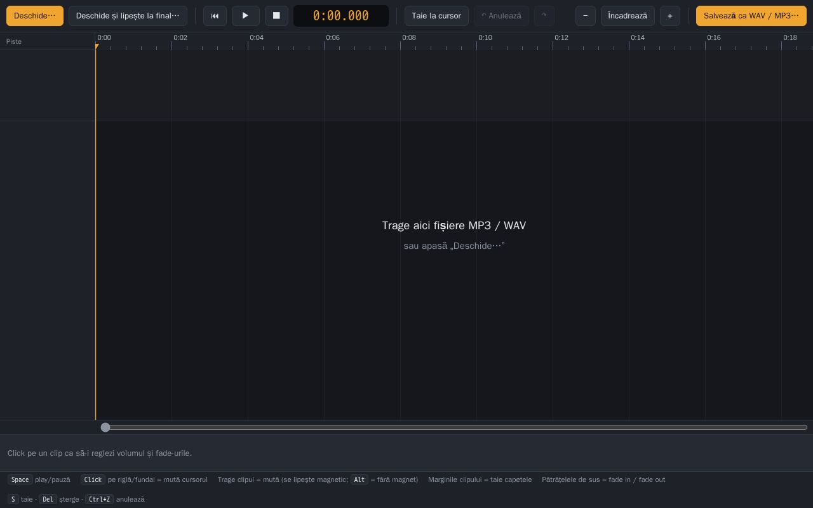
Task: Click Deschide și lipește la final
Action: tap(128, 16)
